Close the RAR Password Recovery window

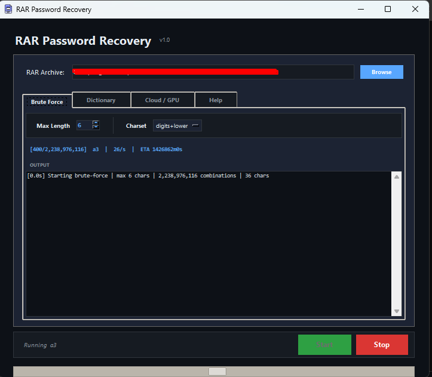tap(415, 9)
